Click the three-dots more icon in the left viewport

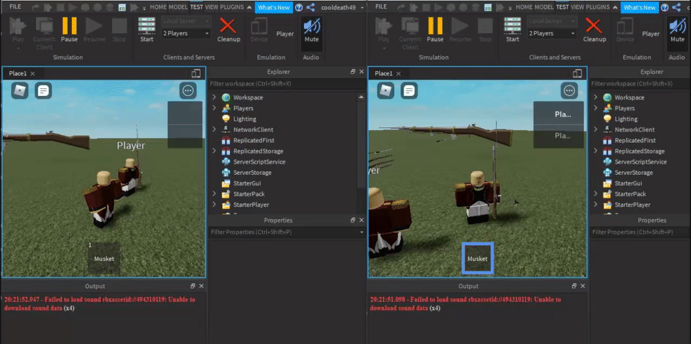click(188, 90)
